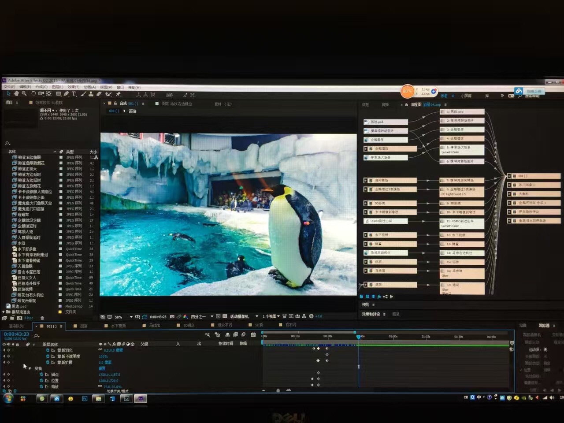Toggle the transparency grid in viewer
Screen dimensions: 564x423
225,316
